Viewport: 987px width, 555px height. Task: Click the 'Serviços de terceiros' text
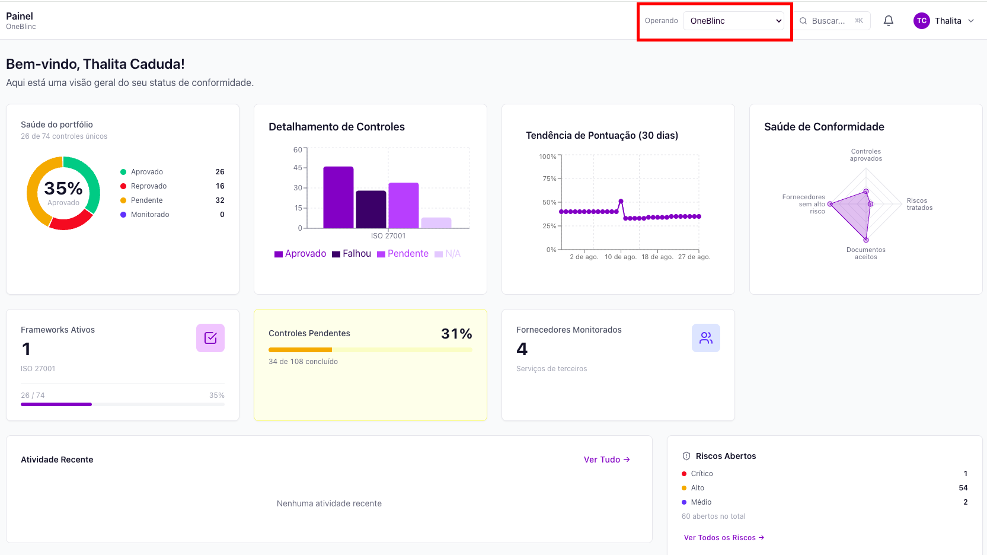pyautogui.click(x=552, y=369)
